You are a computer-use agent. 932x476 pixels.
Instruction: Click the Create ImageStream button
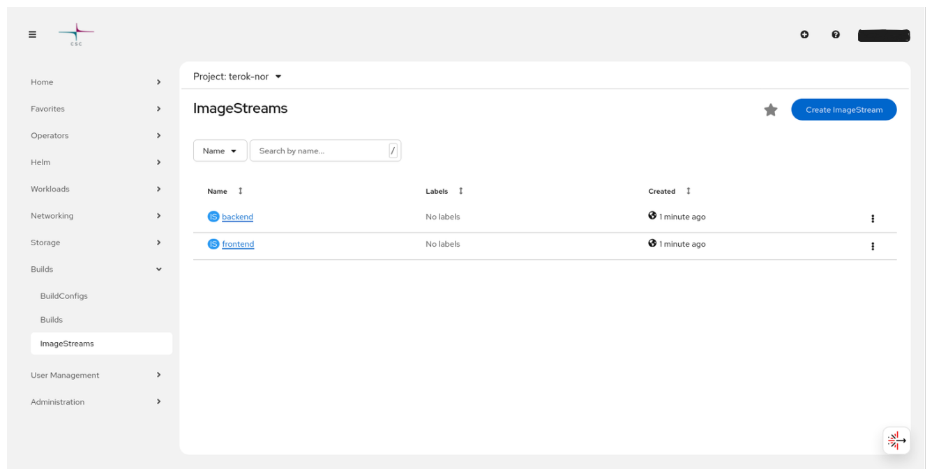[x=843, y=110]
